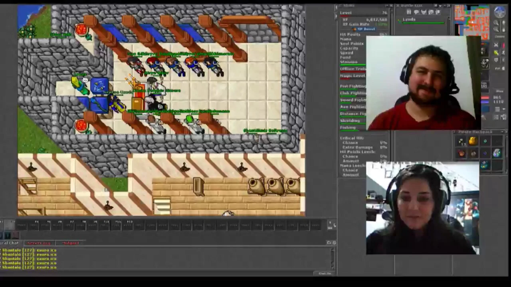
Task: Click the channel icon right of chat tabs
Action: (329, 243)
